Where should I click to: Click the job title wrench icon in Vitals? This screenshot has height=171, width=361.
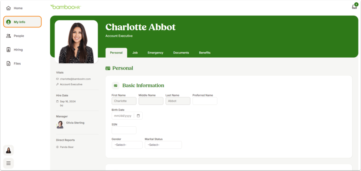[57, 85]
